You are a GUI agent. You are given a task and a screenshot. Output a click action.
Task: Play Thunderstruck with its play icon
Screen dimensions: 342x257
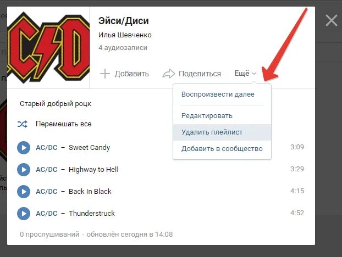click(24, 214)
